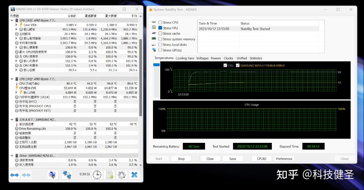Enable the Stress system memory checkbox
Viewport: 364px width, 190px height.
pos(160,39)
